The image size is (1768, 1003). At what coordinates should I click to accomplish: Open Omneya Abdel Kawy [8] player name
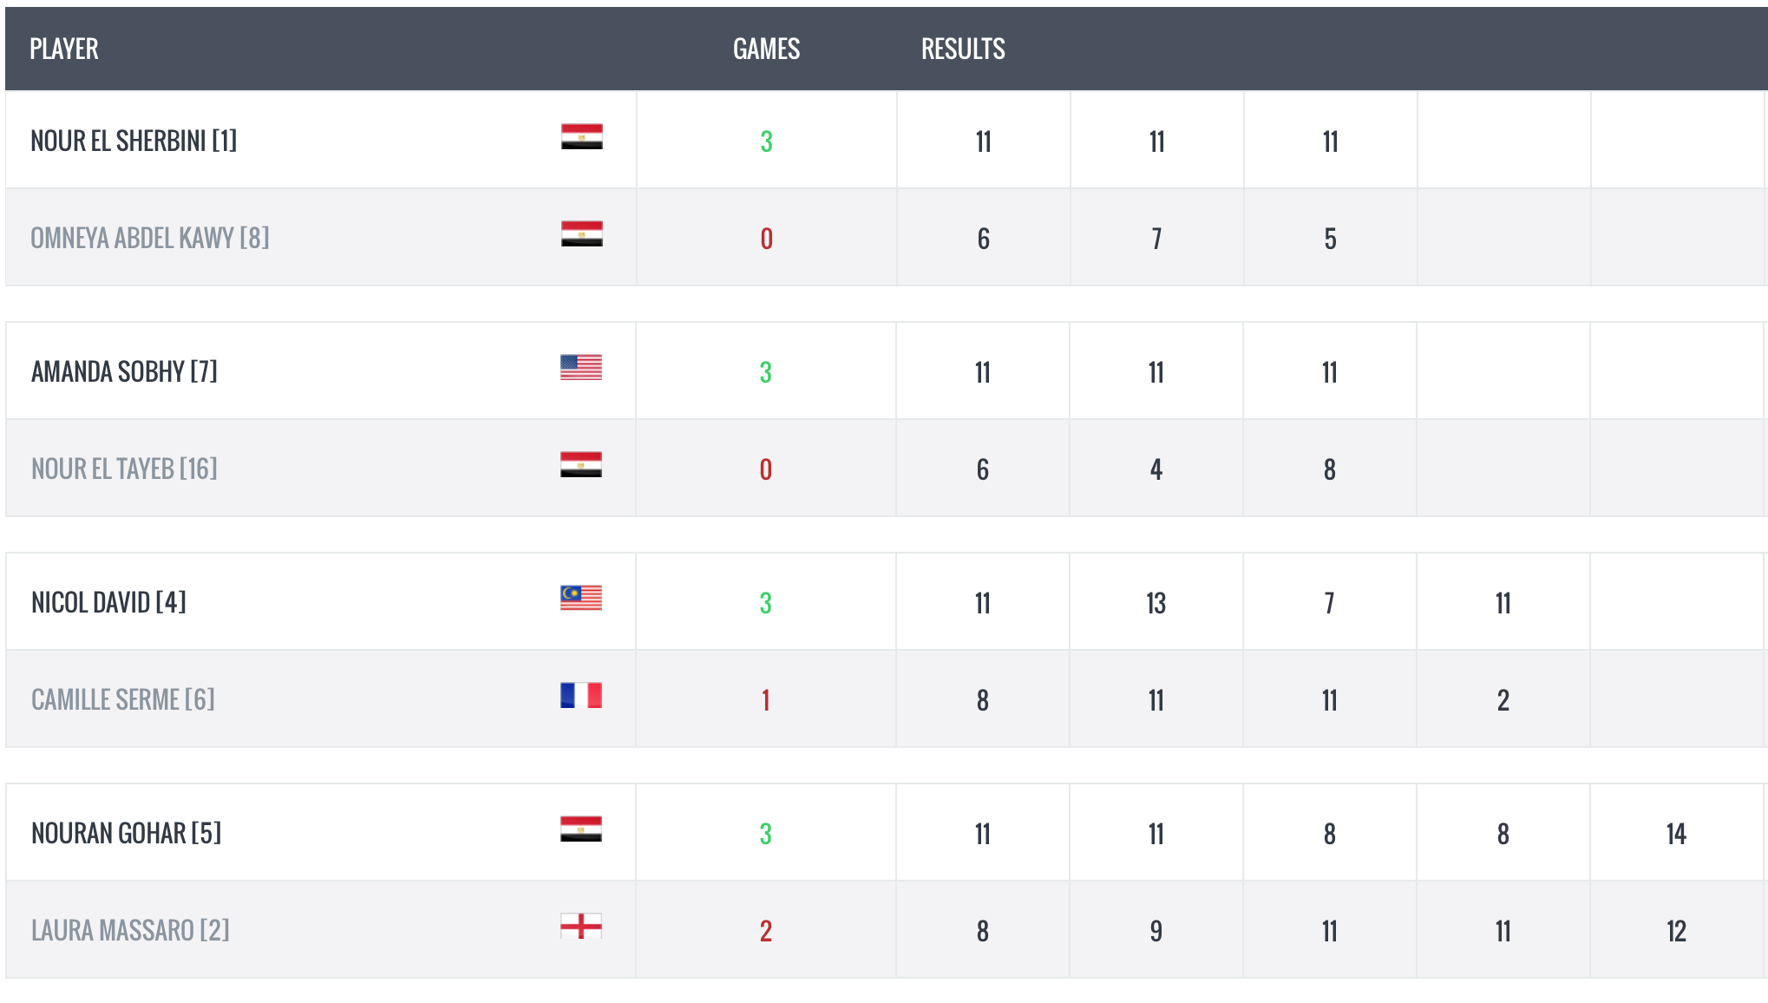(150, 238)
